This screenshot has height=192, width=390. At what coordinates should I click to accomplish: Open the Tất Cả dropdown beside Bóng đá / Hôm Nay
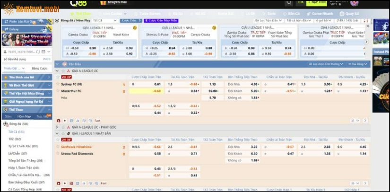pos(105,20)
